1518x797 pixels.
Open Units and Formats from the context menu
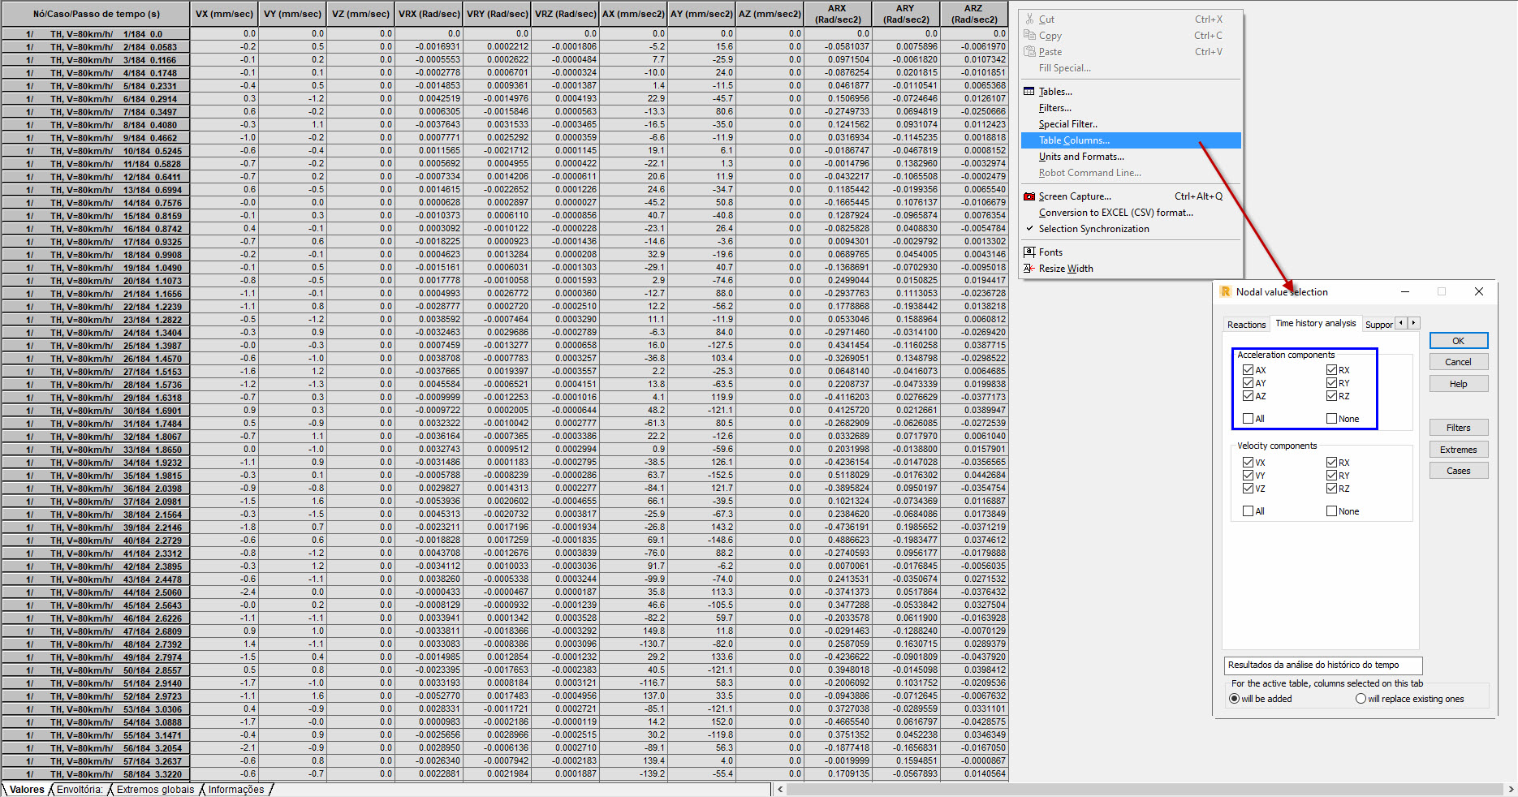click(x=1082, y=156)
